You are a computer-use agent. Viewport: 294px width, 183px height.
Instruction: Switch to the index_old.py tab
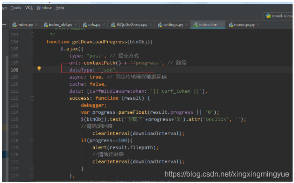click(60, 25)
